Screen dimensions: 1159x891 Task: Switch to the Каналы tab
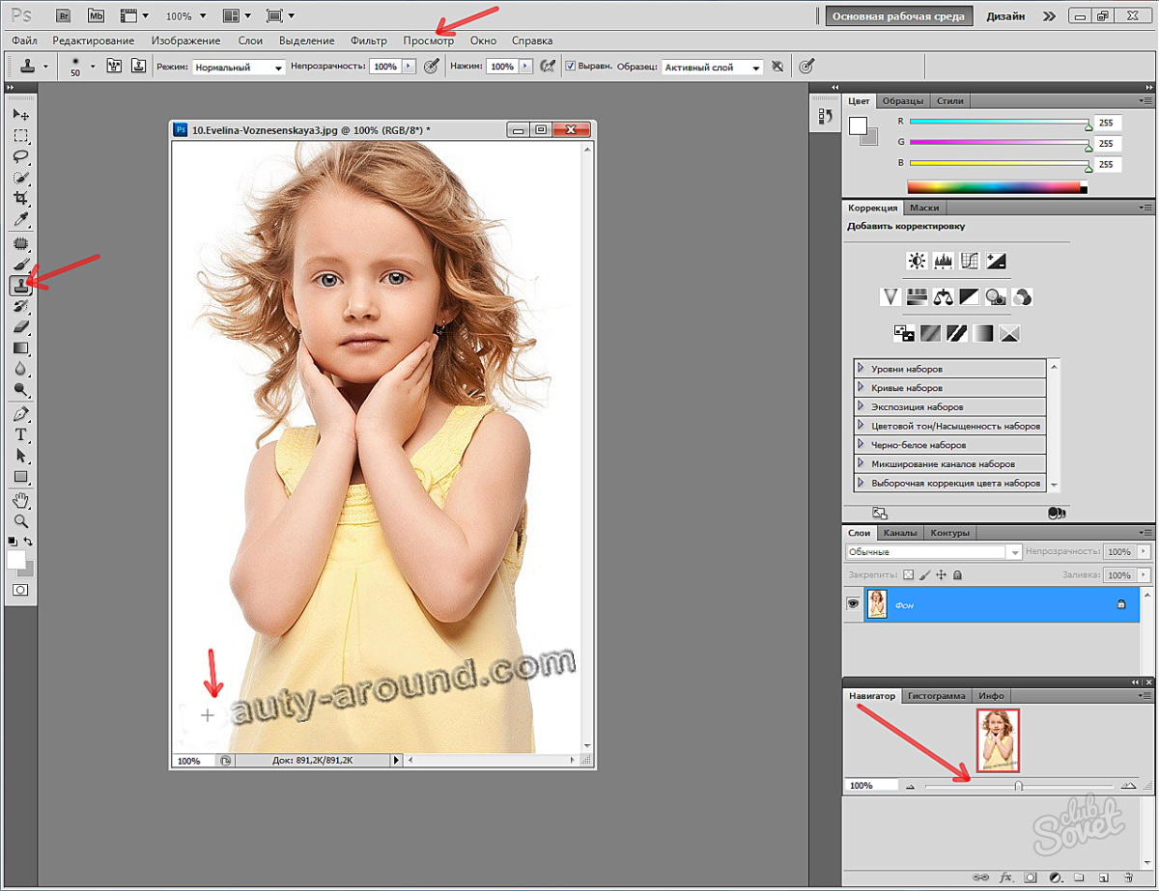tap(900, 533)
